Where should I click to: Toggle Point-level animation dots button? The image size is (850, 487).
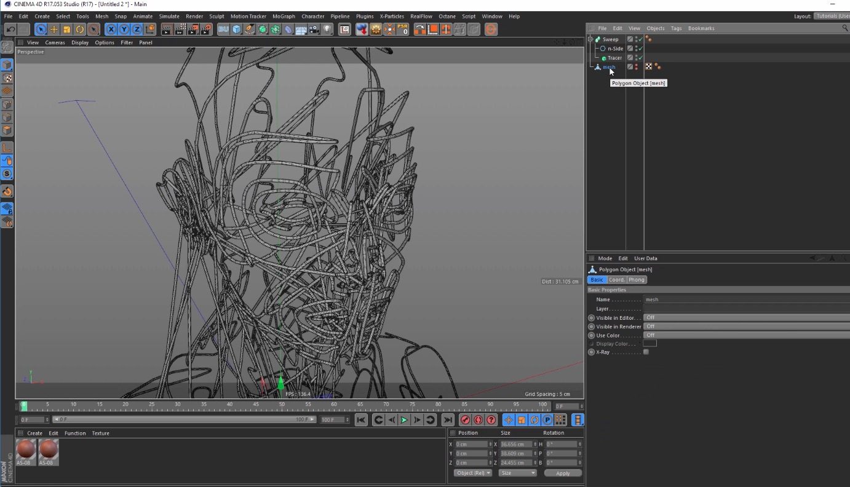[560, 420]
